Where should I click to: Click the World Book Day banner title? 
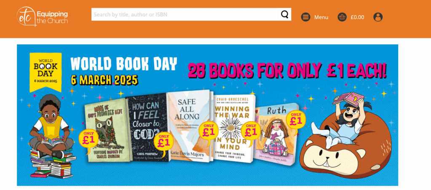pos(124,64)
